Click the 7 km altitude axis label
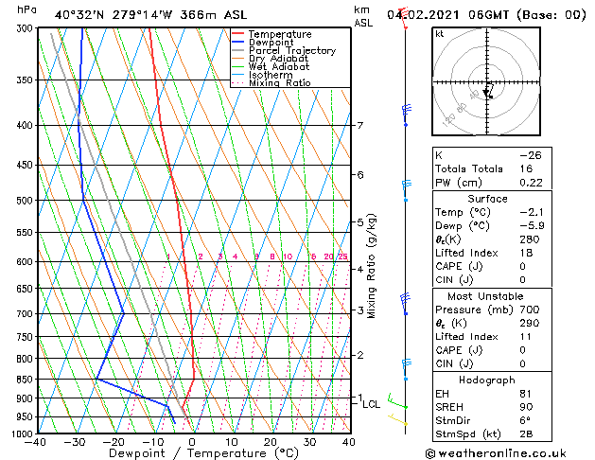The image size is (595, 460). point(360,125)
